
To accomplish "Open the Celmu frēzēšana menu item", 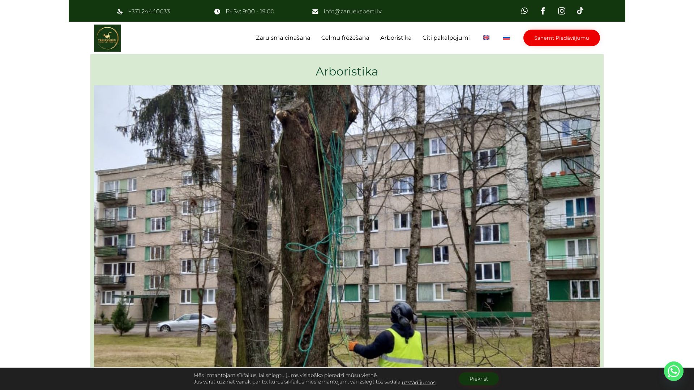I will pyautogui.click(x=345, y=38).
